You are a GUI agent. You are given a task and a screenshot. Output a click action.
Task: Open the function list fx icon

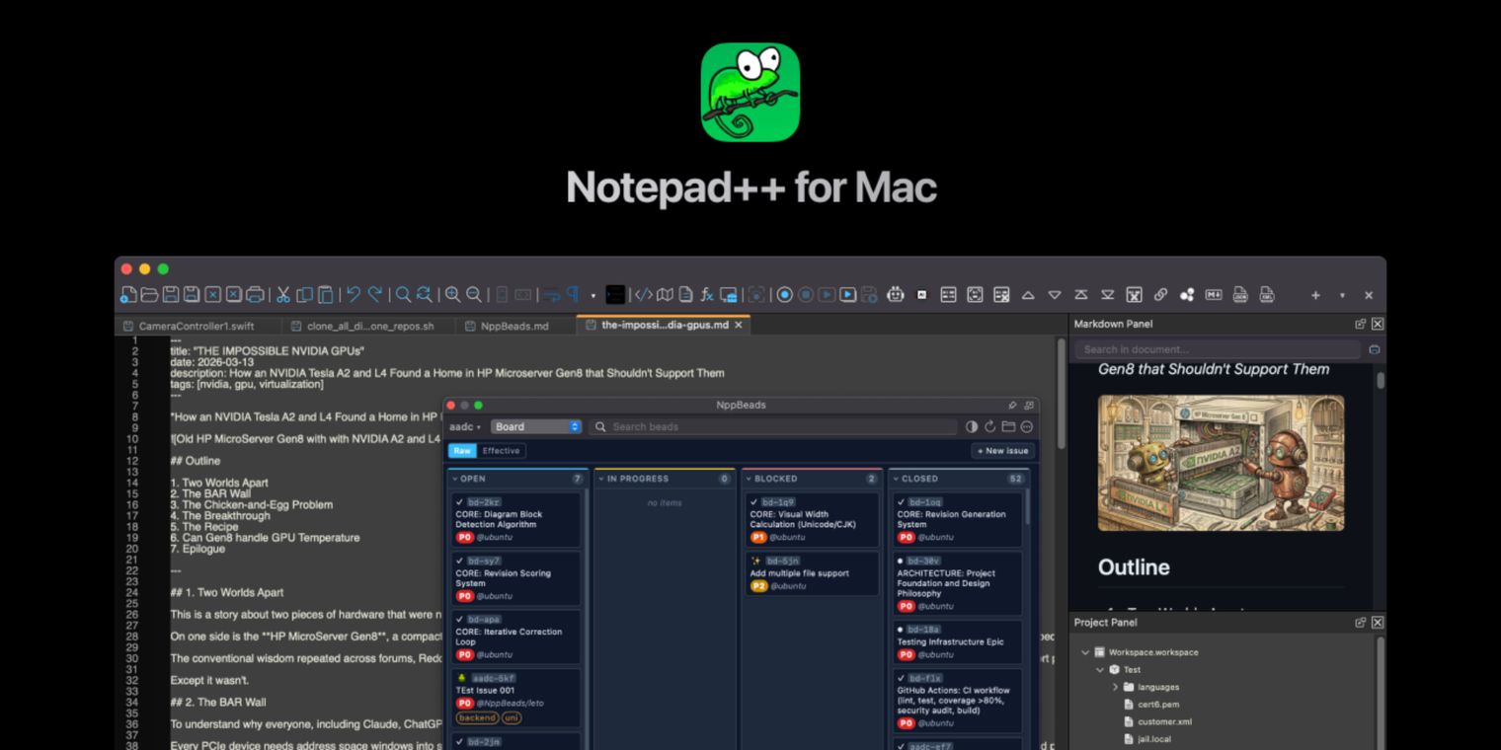coord(707,294)
